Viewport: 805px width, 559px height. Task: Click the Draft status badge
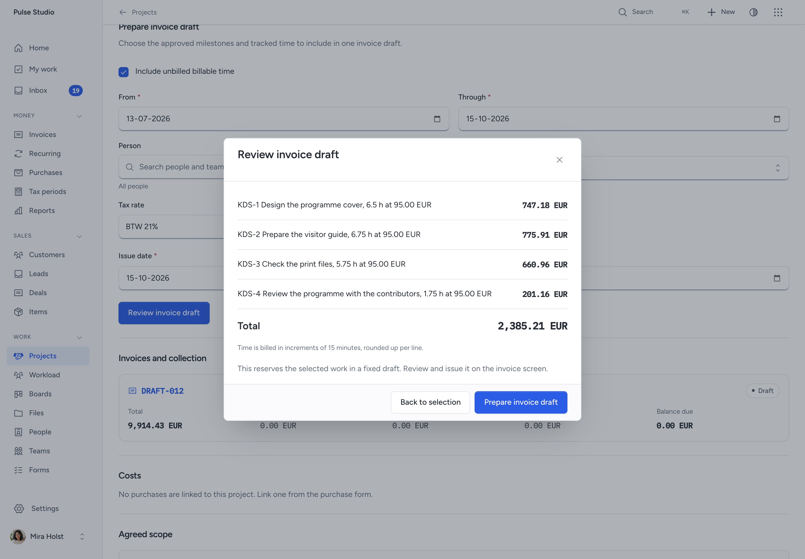click(x=762, y=391)
